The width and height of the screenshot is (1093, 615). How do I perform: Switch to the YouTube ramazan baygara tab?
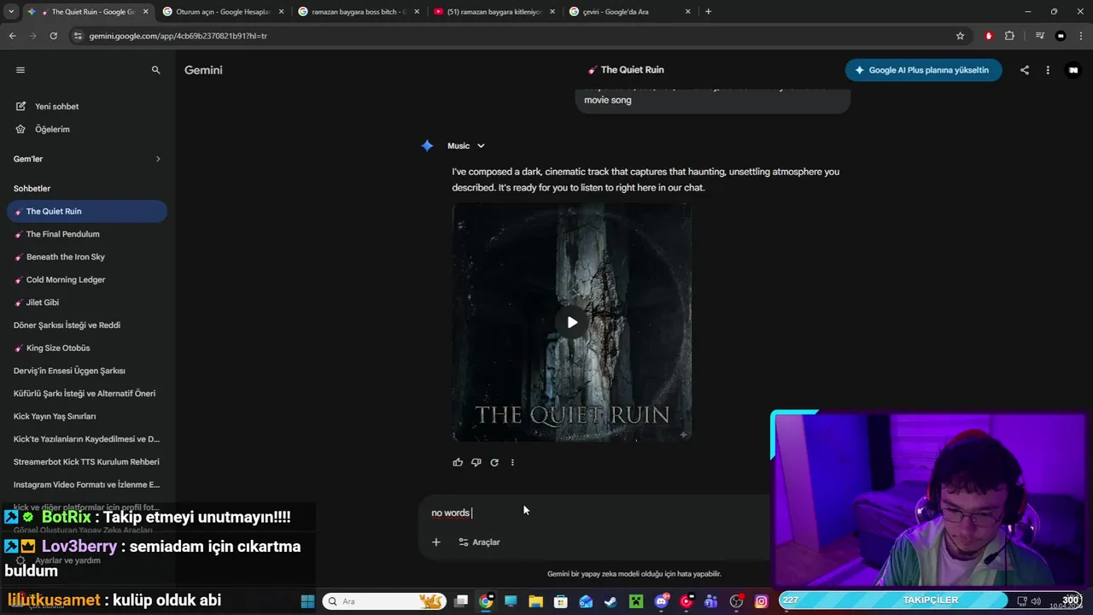pyautogui.click(x=495, y=12)
